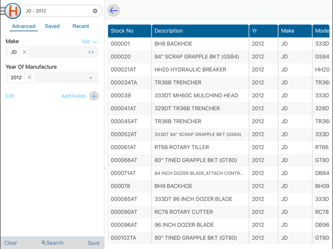Open BH8 BACKHOE description
333x249 pixels.
[x=173, y=44]
